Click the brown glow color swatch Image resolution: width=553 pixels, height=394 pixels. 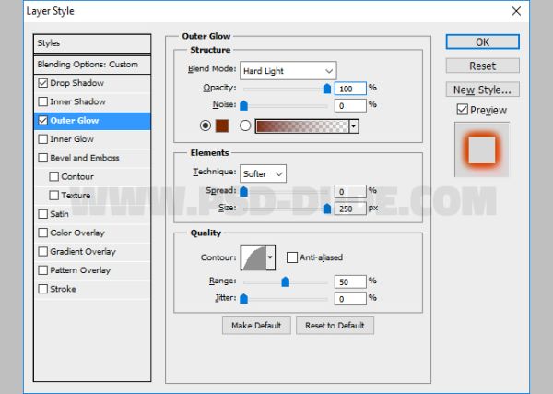[x=222, y=125]
